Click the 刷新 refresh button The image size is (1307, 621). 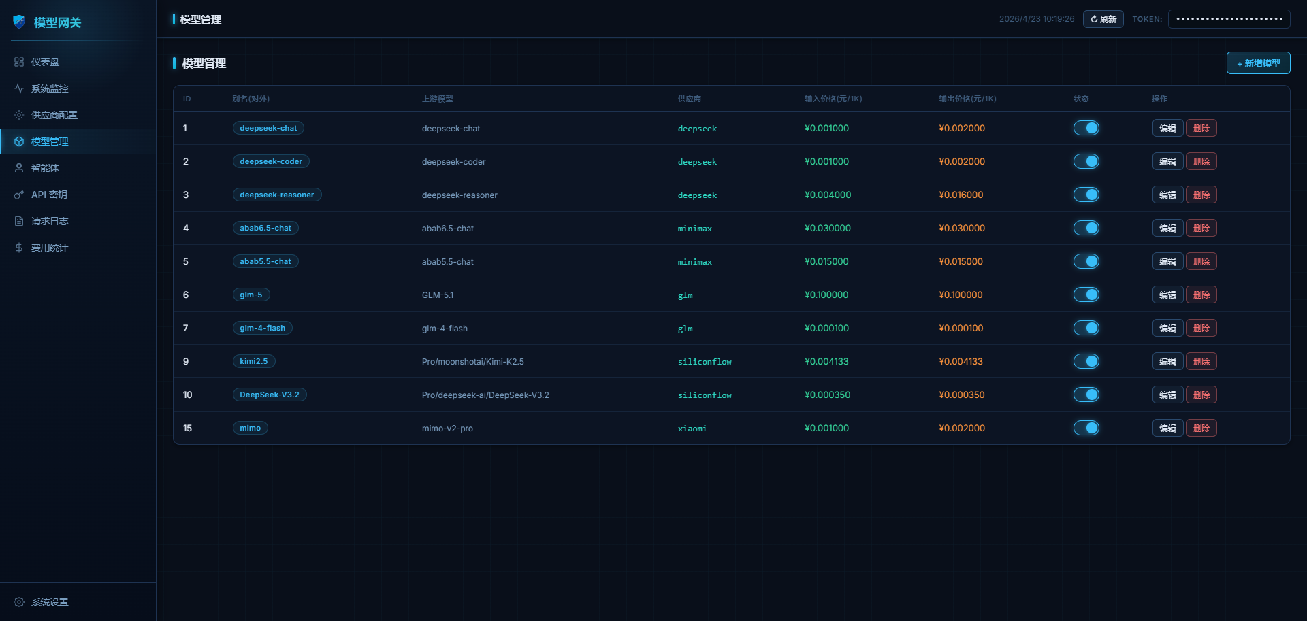click(x=1103, y=19)
